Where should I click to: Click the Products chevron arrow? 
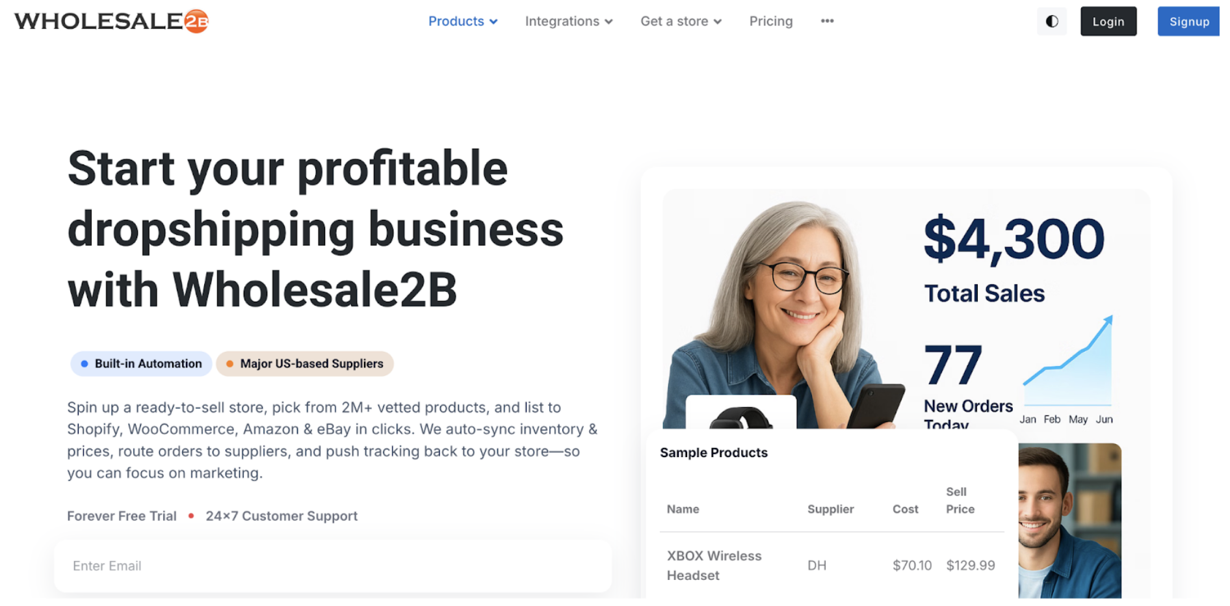tap(493, 21)
